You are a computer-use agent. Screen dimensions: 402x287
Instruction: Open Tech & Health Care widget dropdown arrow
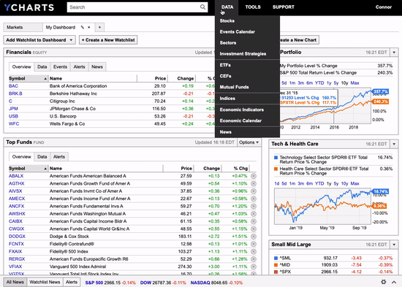coord(394,144)
